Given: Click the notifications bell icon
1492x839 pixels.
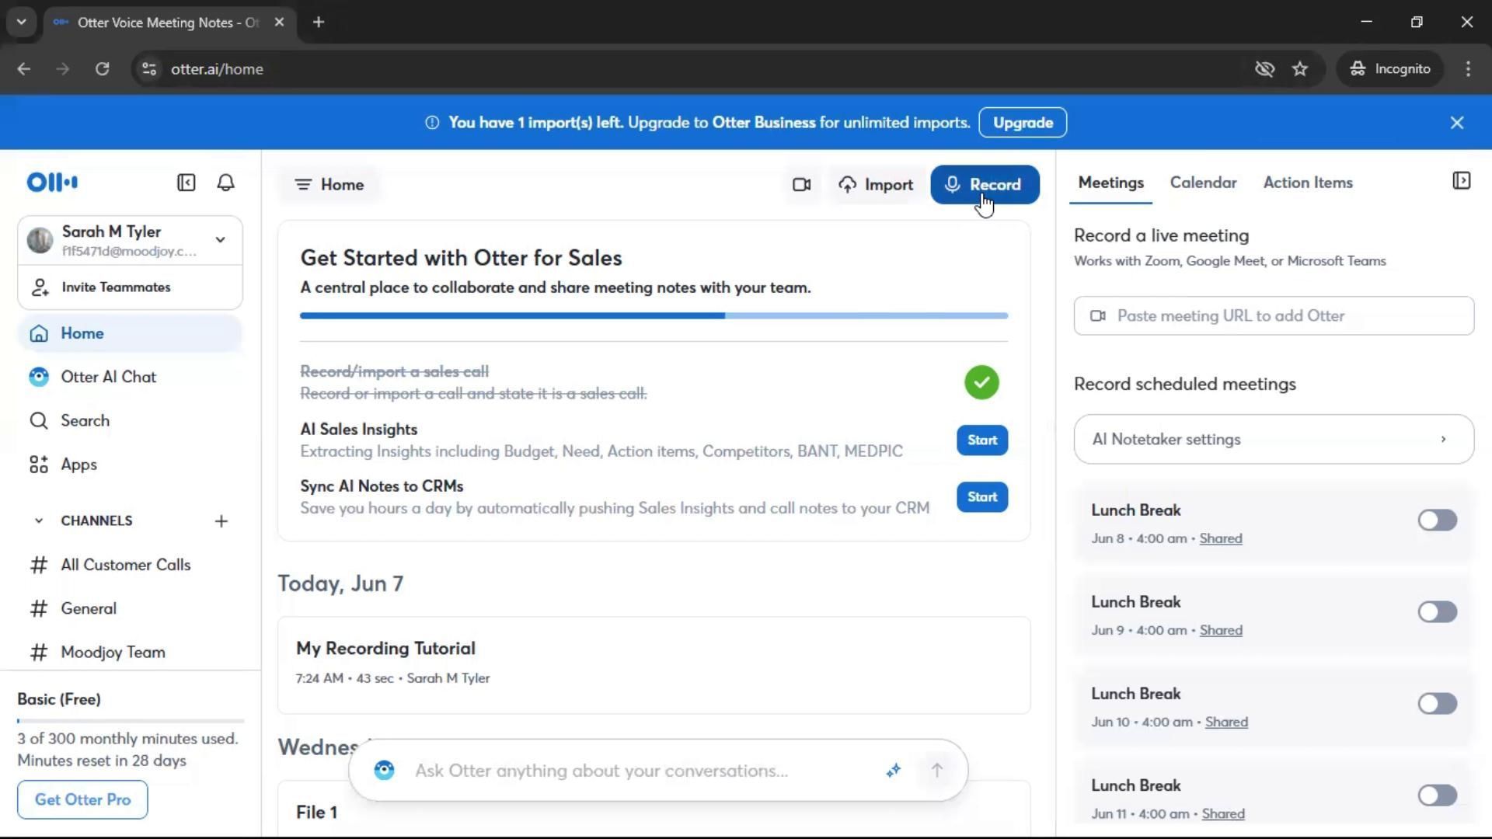Looking at the screenshot, I should pyautogui.click(x=225, y=183).
